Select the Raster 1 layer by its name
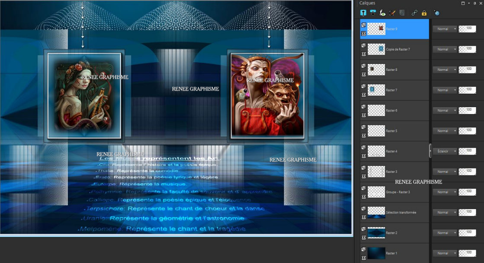 (x=391, y=253)
